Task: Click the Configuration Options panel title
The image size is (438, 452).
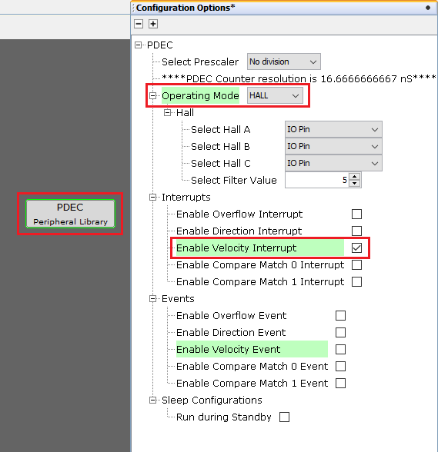Action: pos(186,8)
